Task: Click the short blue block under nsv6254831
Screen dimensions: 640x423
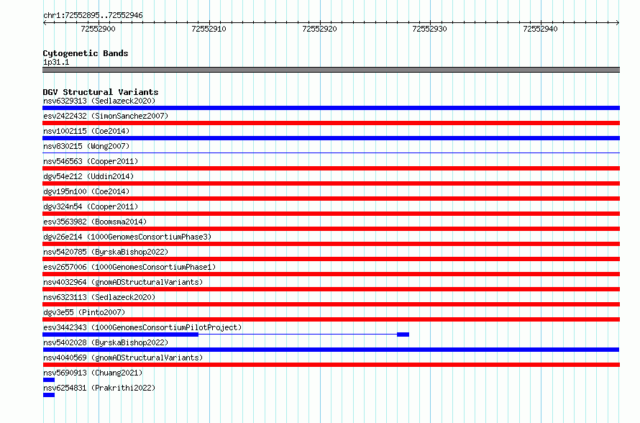Action: (49, 395)
